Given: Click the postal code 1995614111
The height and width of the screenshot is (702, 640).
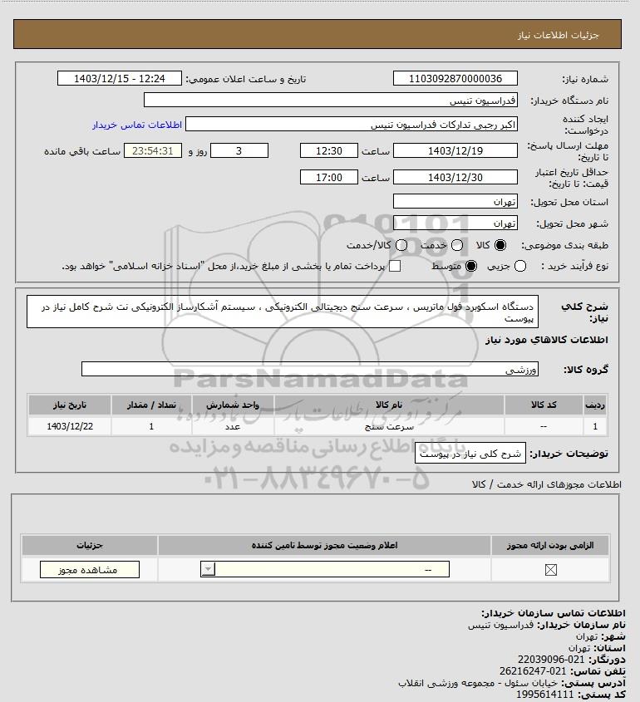Looking at the screenshot, I should click(x=545, y=695).
